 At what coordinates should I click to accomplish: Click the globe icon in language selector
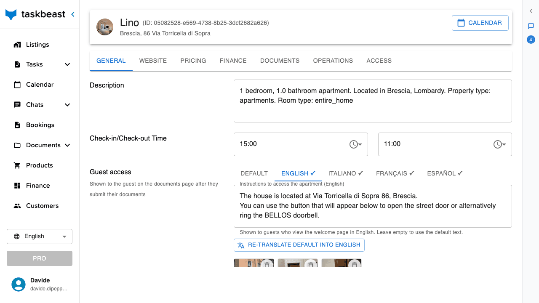17,237
